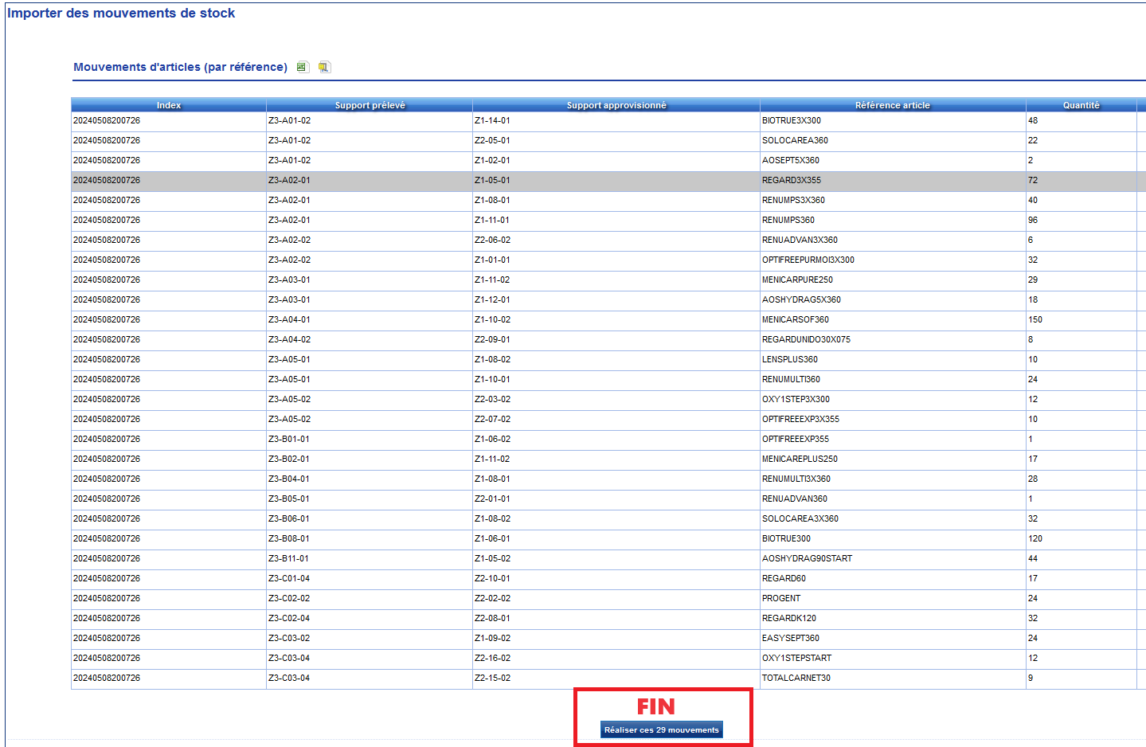Select quantity 150 cell
Image resolution: width=1146 pixels, height=747 pixels.
1035,320
